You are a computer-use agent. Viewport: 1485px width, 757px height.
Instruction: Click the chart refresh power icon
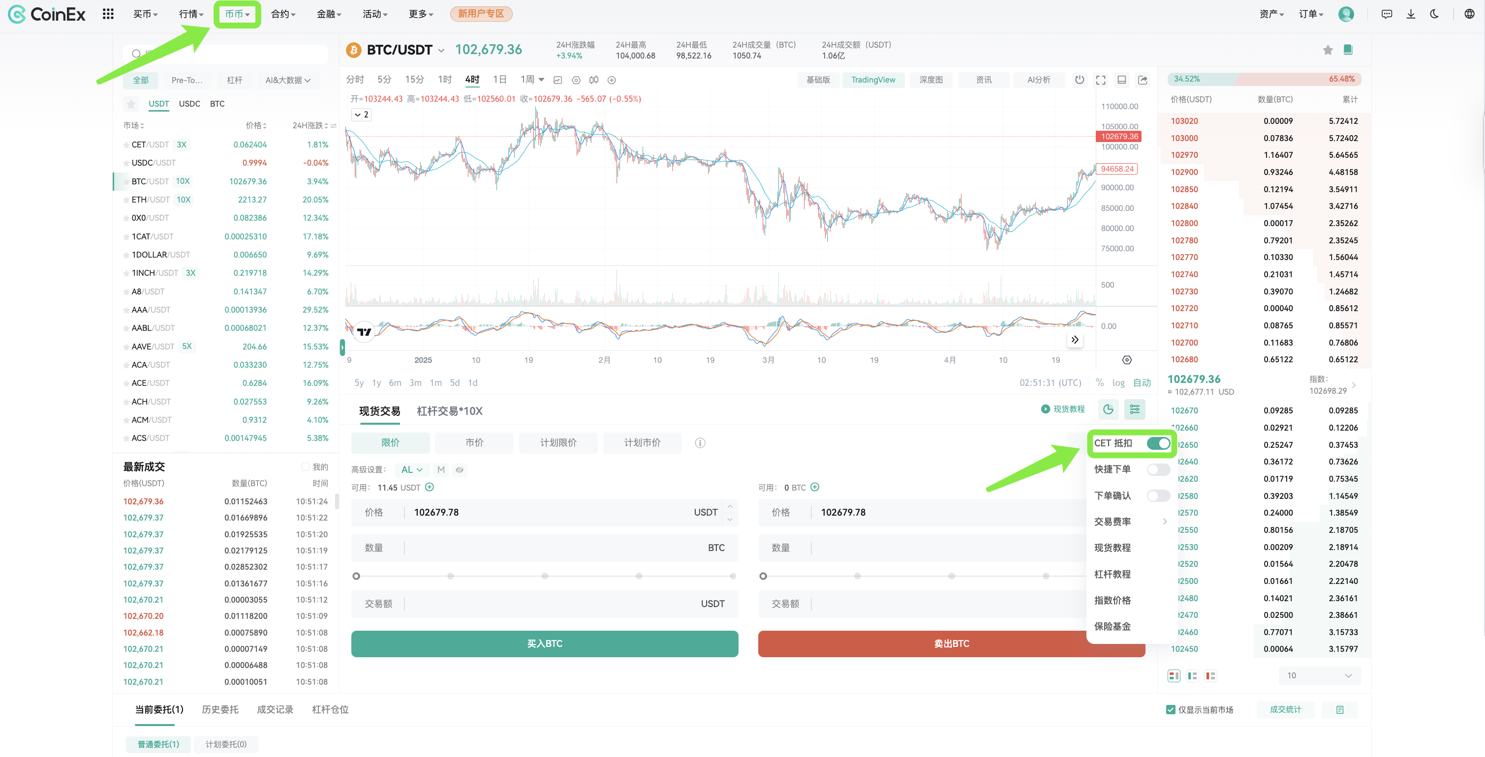(1080, 80)
